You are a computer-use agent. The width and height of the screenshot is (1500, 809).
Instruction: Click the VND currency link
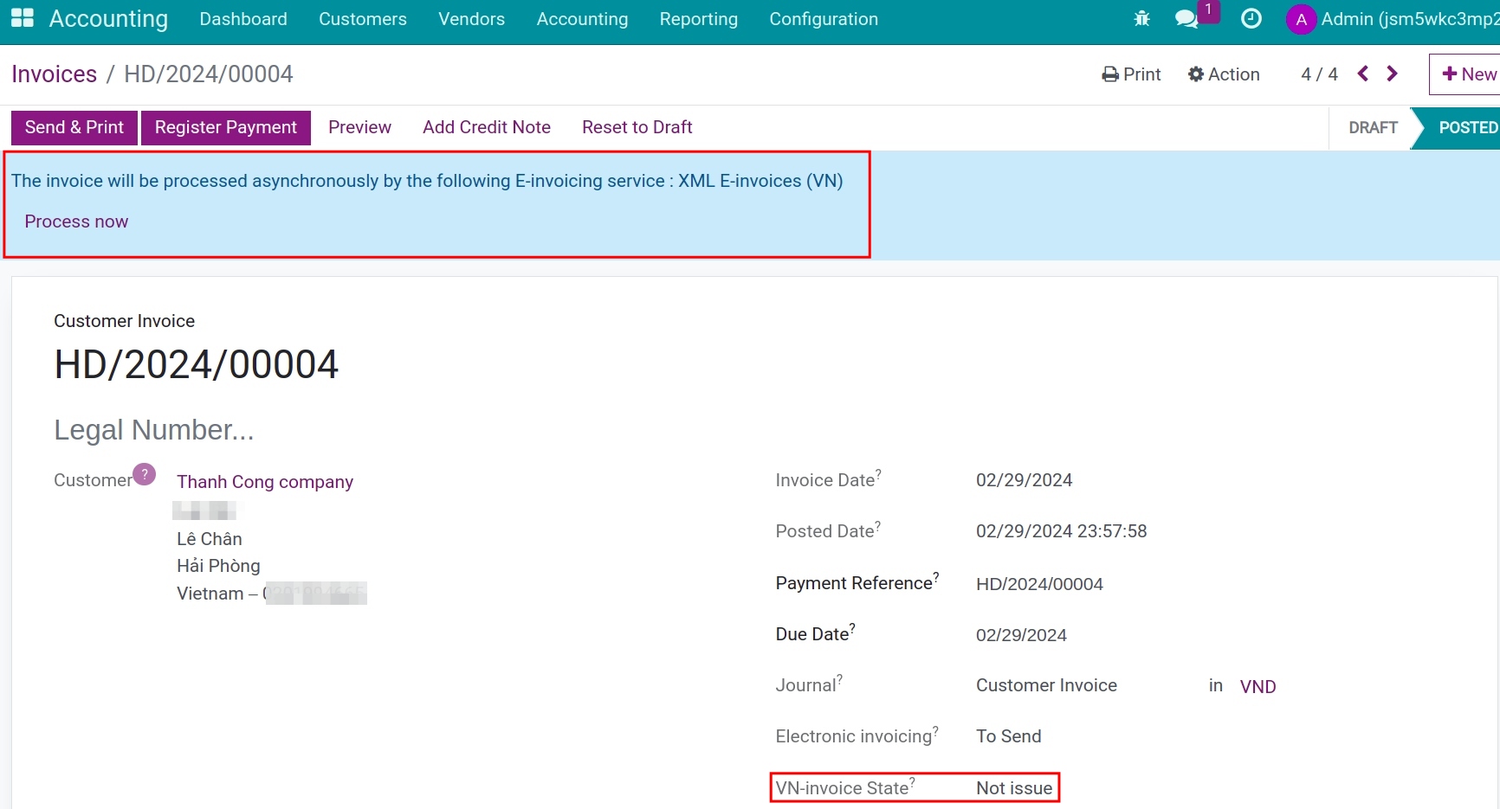tap(1258, 686)
